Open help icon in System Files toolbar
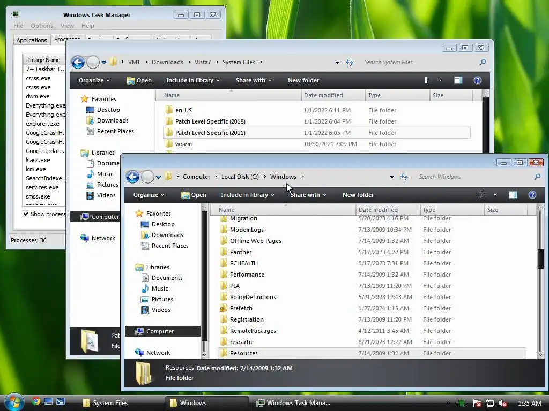The width and height of the screenshot is (549, 411). coord(478,80)
